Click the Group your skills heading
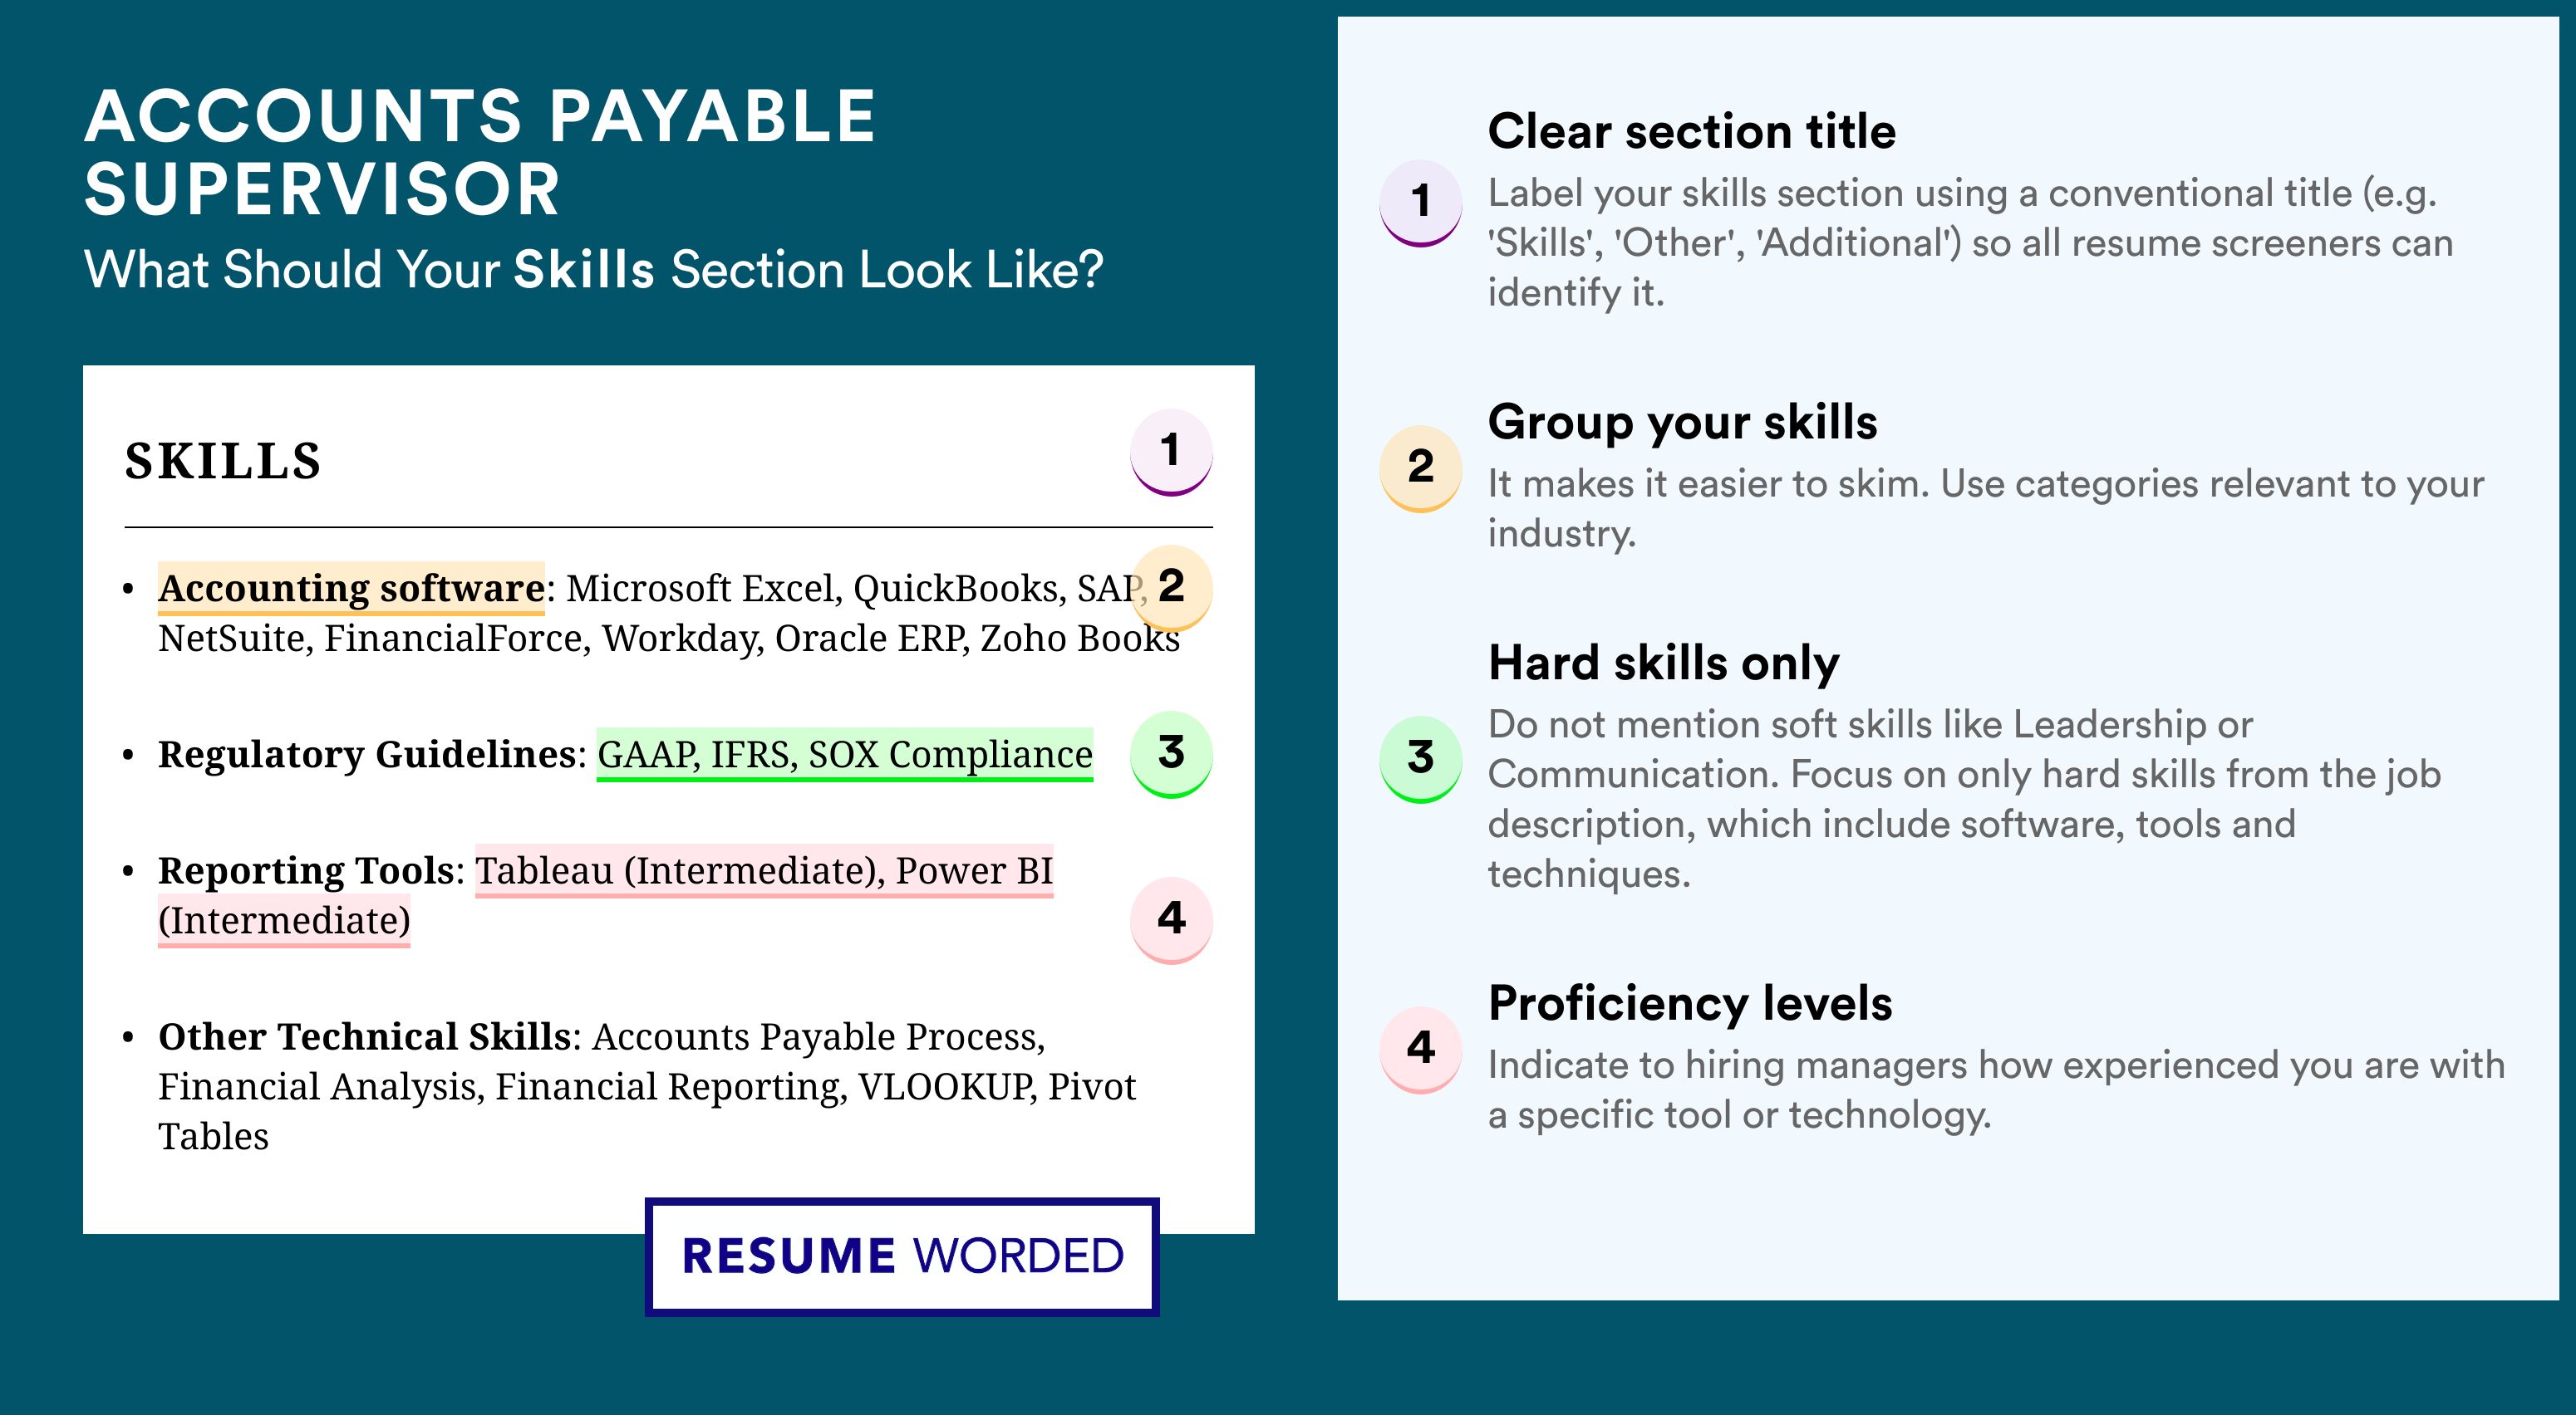 (1683, 422)
